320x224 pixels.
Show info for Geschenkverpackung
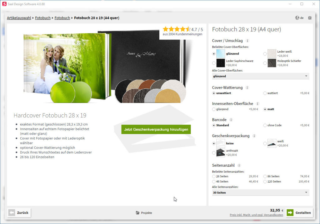[254, 136]
